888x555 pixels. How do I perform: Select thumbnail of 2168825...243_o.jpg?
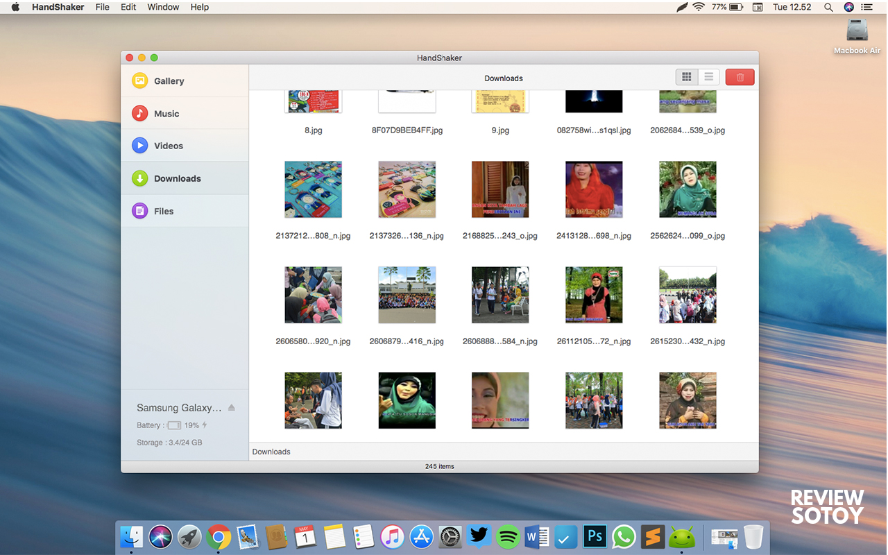(500, 189)
